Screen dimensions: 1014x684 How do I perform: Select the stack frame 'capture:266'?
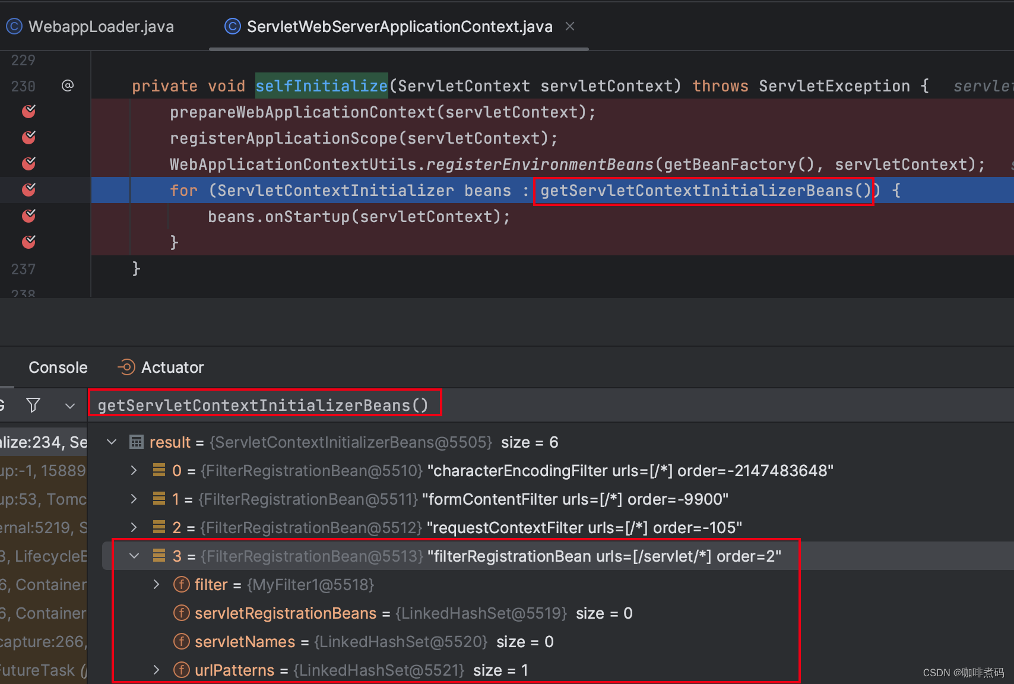tap(43, 641)
